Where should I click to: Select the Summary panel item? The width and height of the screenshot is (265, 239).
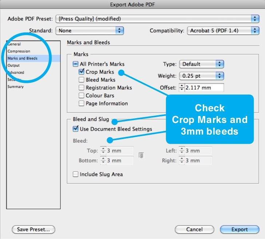coord(33,87)
